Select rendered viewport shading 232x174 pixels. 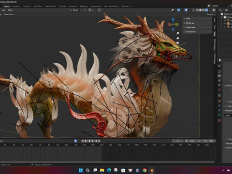206,10
